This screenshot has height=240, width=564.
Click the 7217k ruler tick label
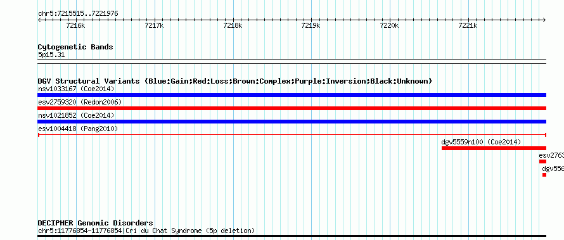pos(155,25)
